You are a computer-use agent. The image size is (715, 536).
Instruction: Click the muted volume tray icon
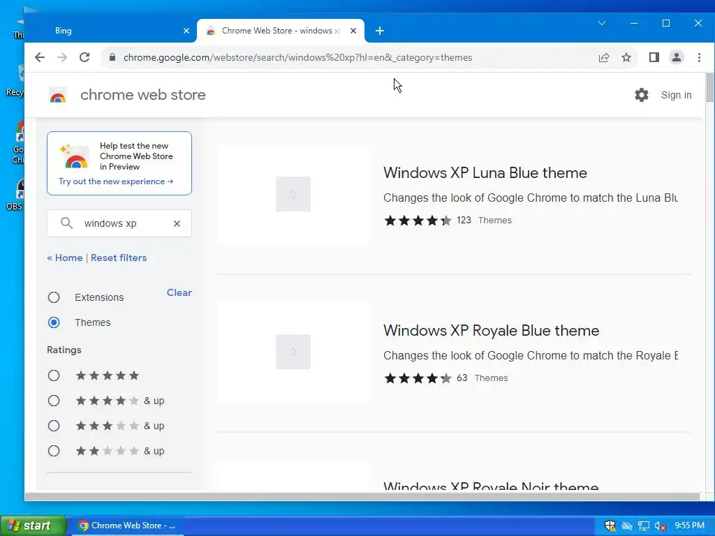(660, 526)
